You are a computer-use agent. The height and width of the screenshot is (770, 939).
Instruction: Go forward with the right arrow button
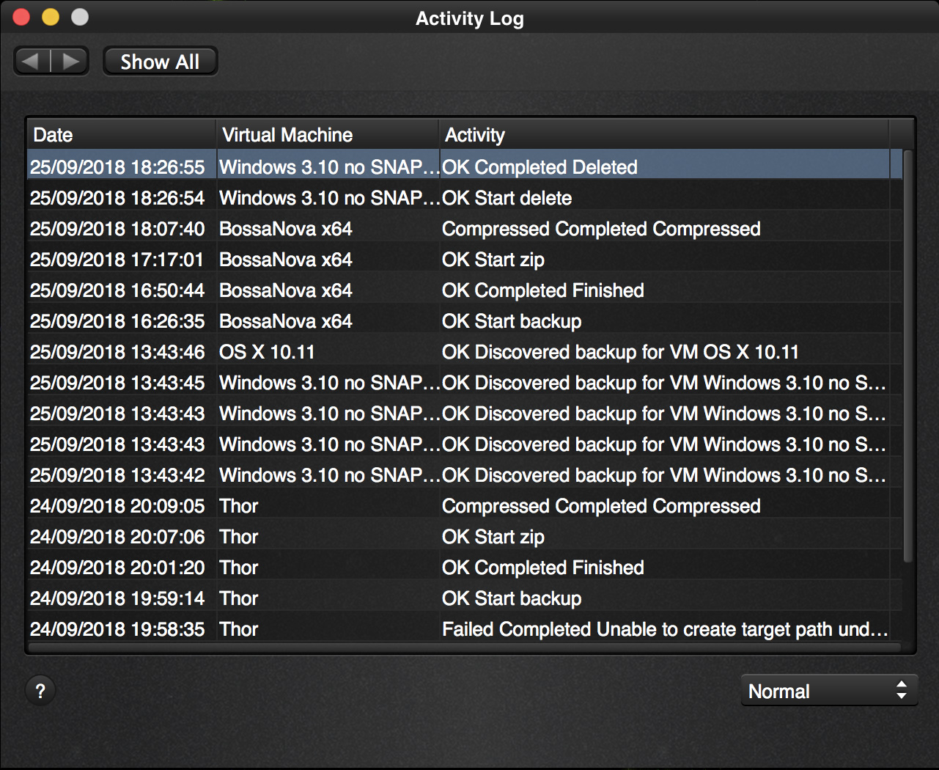point(70,61)
